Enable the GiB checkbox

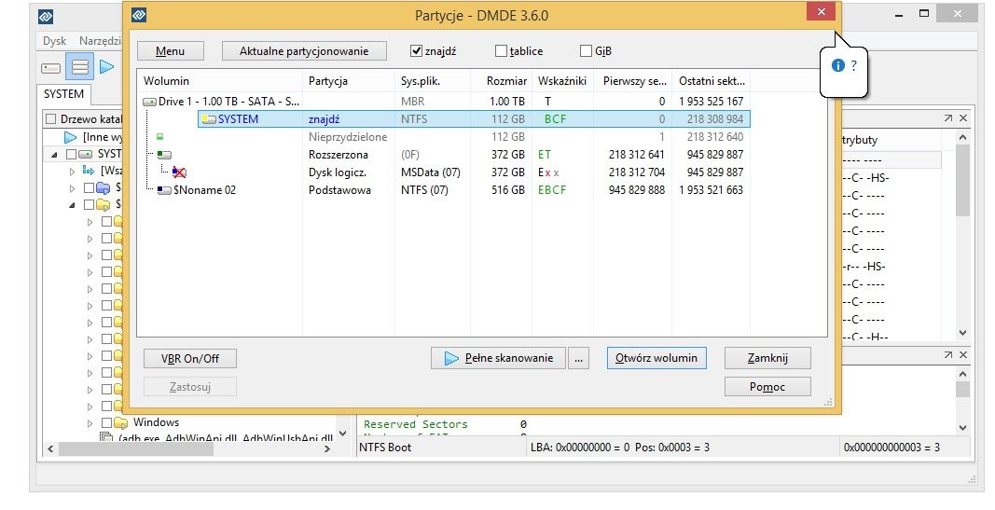586,50
